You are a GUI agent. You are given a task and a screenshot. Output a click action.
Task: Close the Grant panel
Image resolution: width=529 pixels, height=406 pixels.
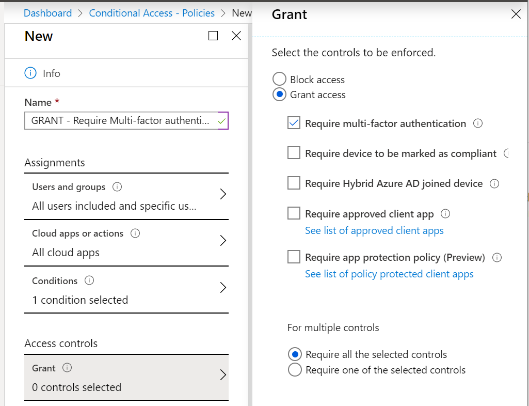(516, 14)
